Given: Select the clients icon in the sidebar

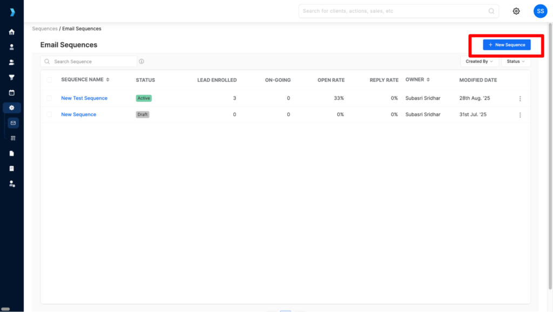Looking at the screenshot, I should tap(12, 47).
